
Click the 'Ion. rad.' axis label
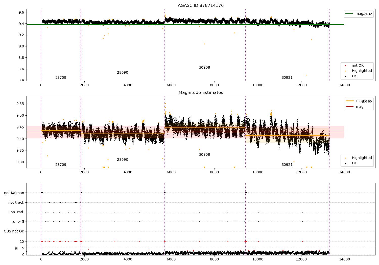[17, 212]
